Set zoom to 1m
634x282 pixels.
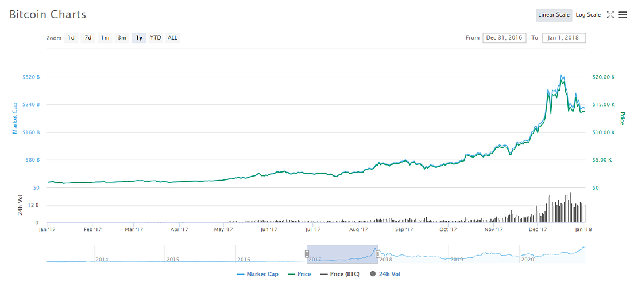(105, 38)
